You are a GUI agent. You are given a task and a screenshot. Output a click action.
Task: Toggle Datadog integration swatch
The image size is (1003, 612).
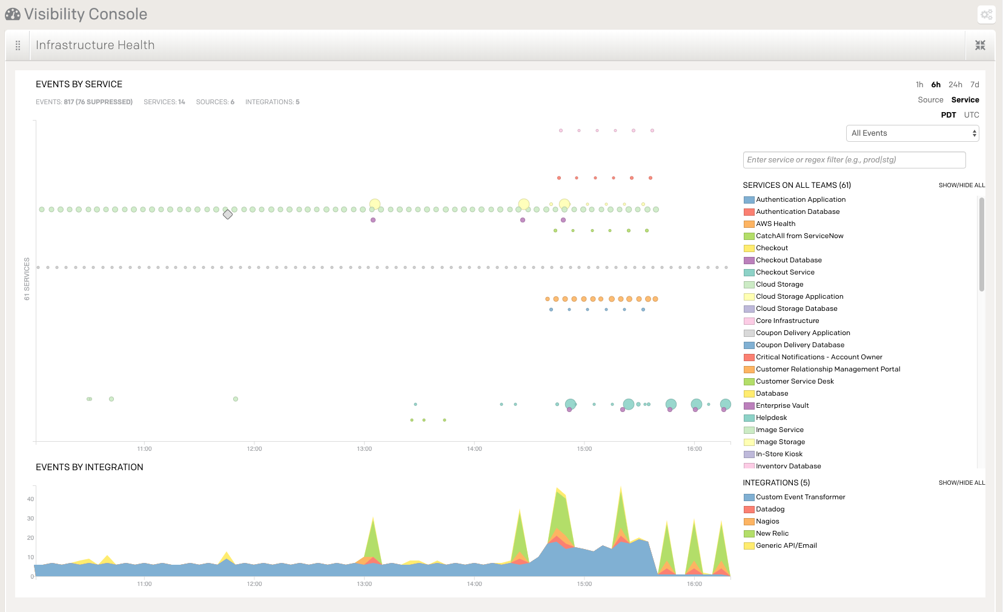[749, 510]
